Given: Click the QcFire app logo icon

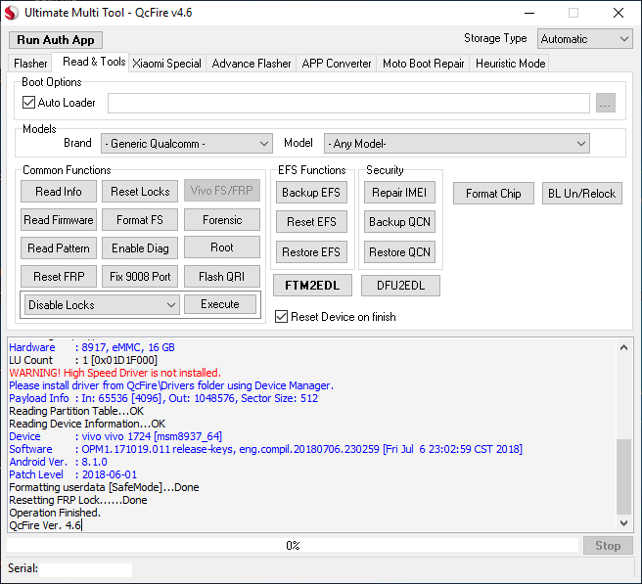Looking at the screenshot, I should (x=11, y=13).
